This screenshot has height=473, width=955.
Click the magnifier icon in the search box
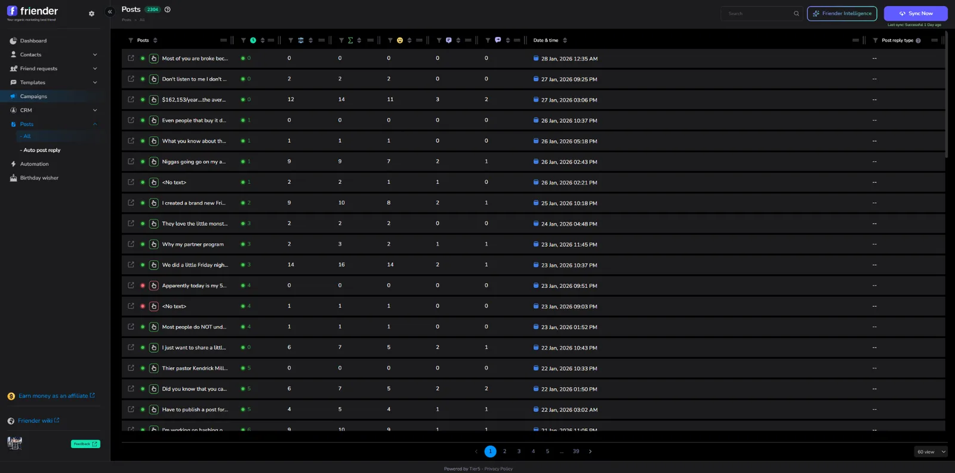[x=796, y=14]
